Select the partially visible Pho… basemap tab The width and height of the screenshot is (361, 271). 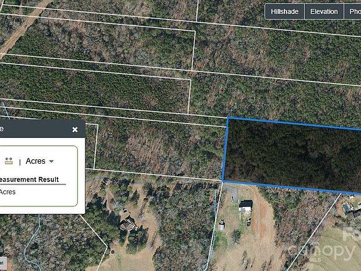tap(353, 11)
